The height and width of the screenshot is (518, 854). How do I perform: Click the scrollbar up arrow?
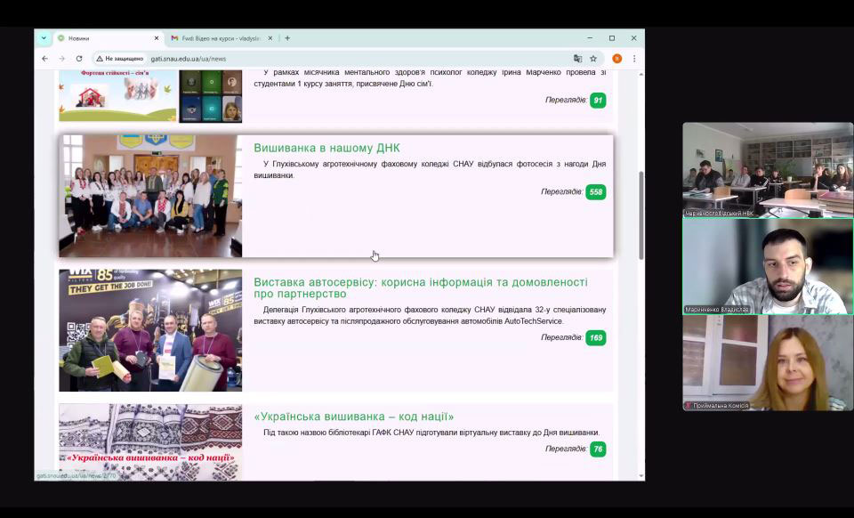point(641,74)
